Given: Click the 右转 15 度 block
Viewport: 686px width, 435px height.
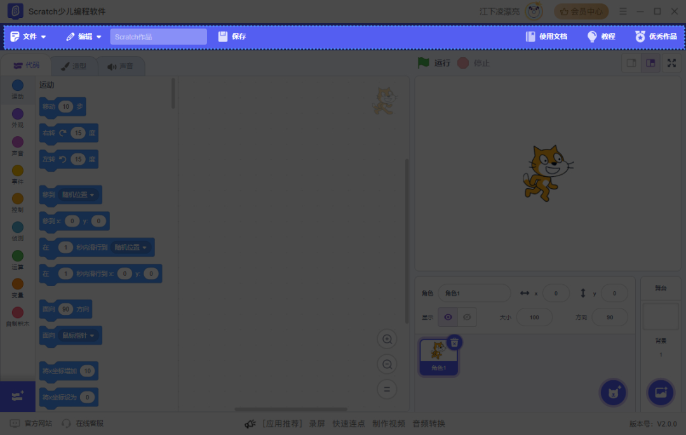Looking at the screenshot, I should coord(69,134).
